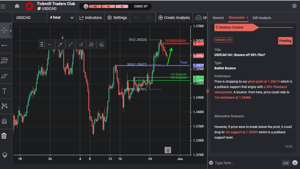
Task: Switch to the Edit Analysis tab
Action: (262, 18)
